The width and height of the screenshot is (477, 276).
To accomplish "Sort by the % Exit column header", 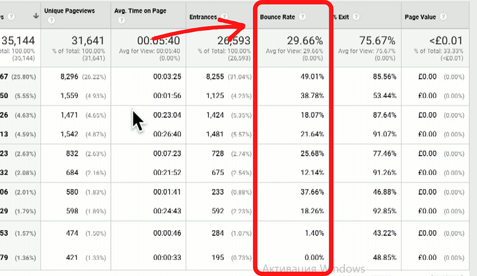I will 341,17.
